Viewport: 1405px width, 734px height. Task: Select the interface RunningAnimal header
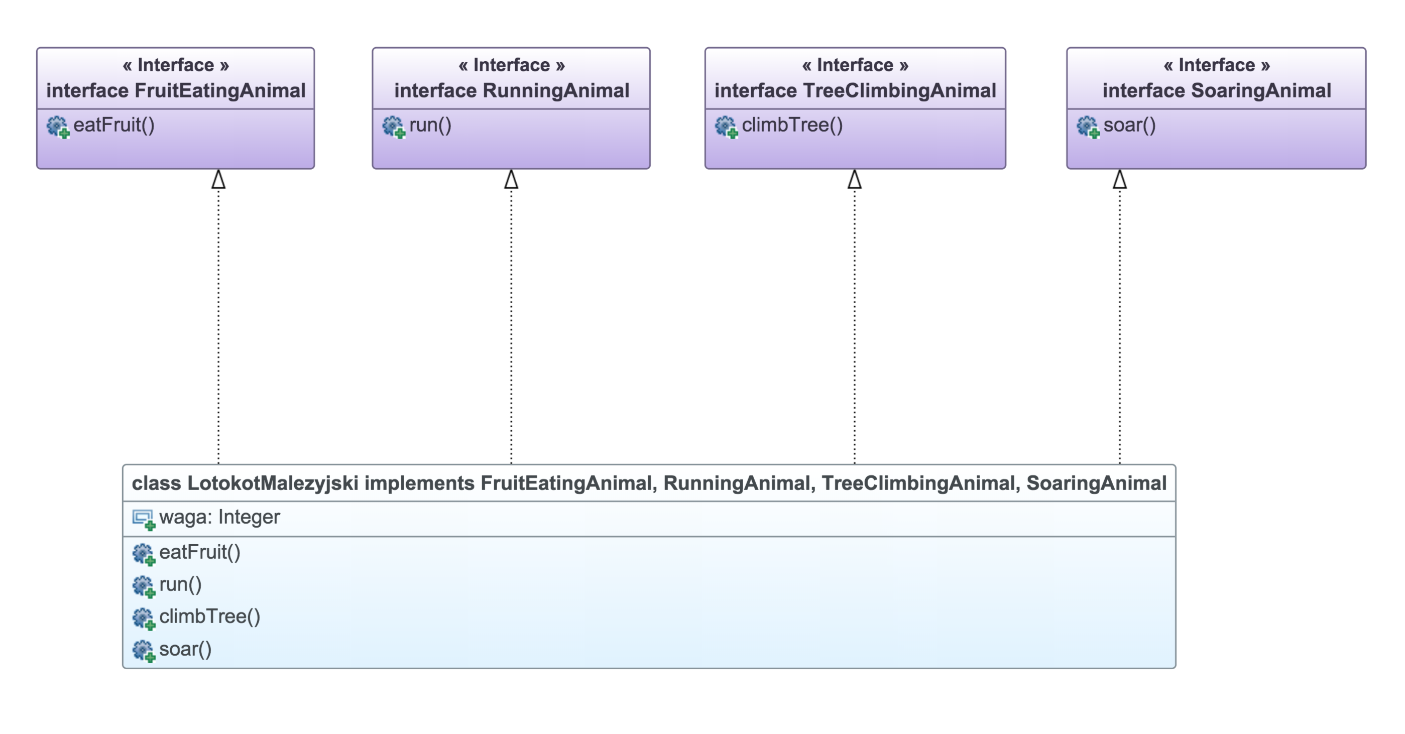(x=511, y=90)
